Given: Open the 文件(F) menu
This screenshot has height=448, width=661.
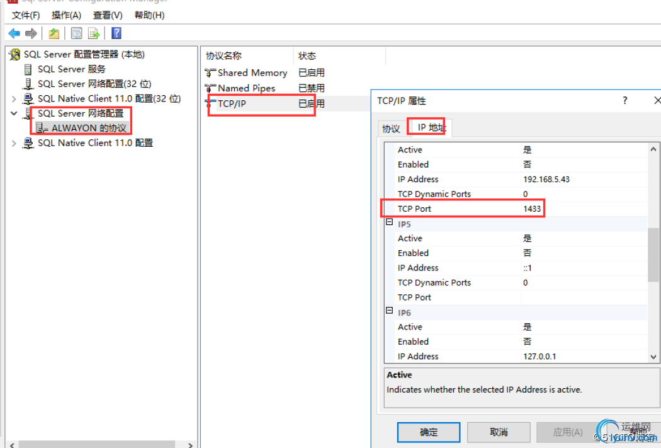Looking at the screenshot, I should point(26,15).
